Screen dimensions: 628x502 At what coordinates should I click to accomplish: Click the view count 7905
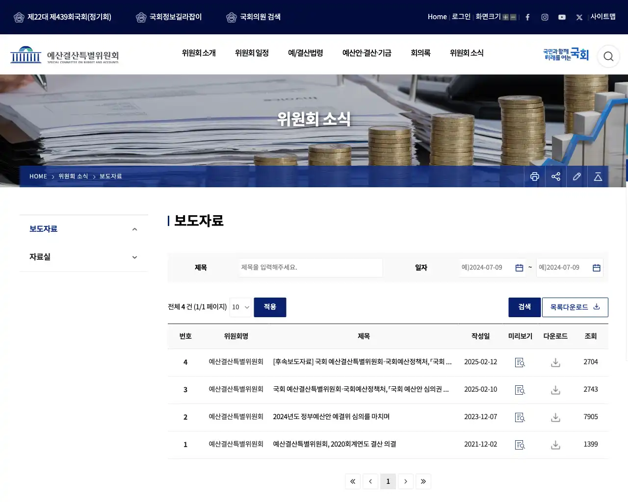point(591,417)
